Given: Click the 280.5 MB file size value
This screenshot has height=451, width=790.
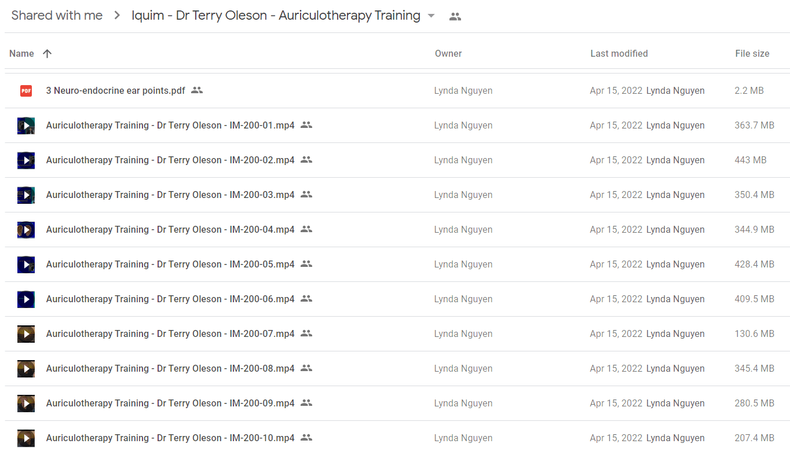Looking at the screenshot, I should [x=754, y=403].
